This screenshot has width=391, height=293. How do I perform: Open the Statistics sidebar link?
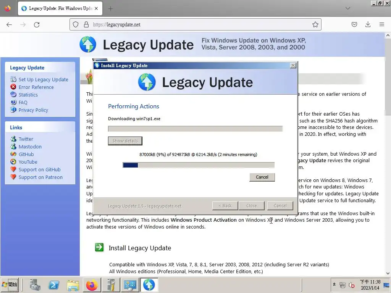pyautogui.click(x=28, y=95)
